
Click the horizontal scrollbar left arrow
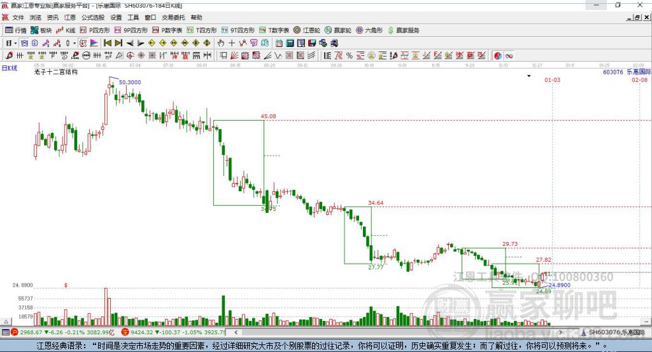(236, 332)
